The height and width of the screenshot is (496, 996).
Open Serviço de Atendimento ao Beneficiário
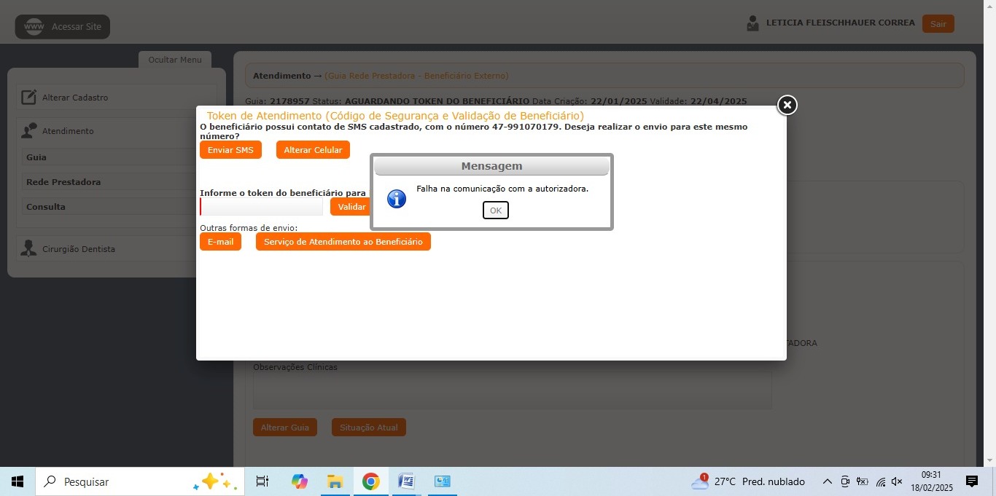(x=343, y=242)
